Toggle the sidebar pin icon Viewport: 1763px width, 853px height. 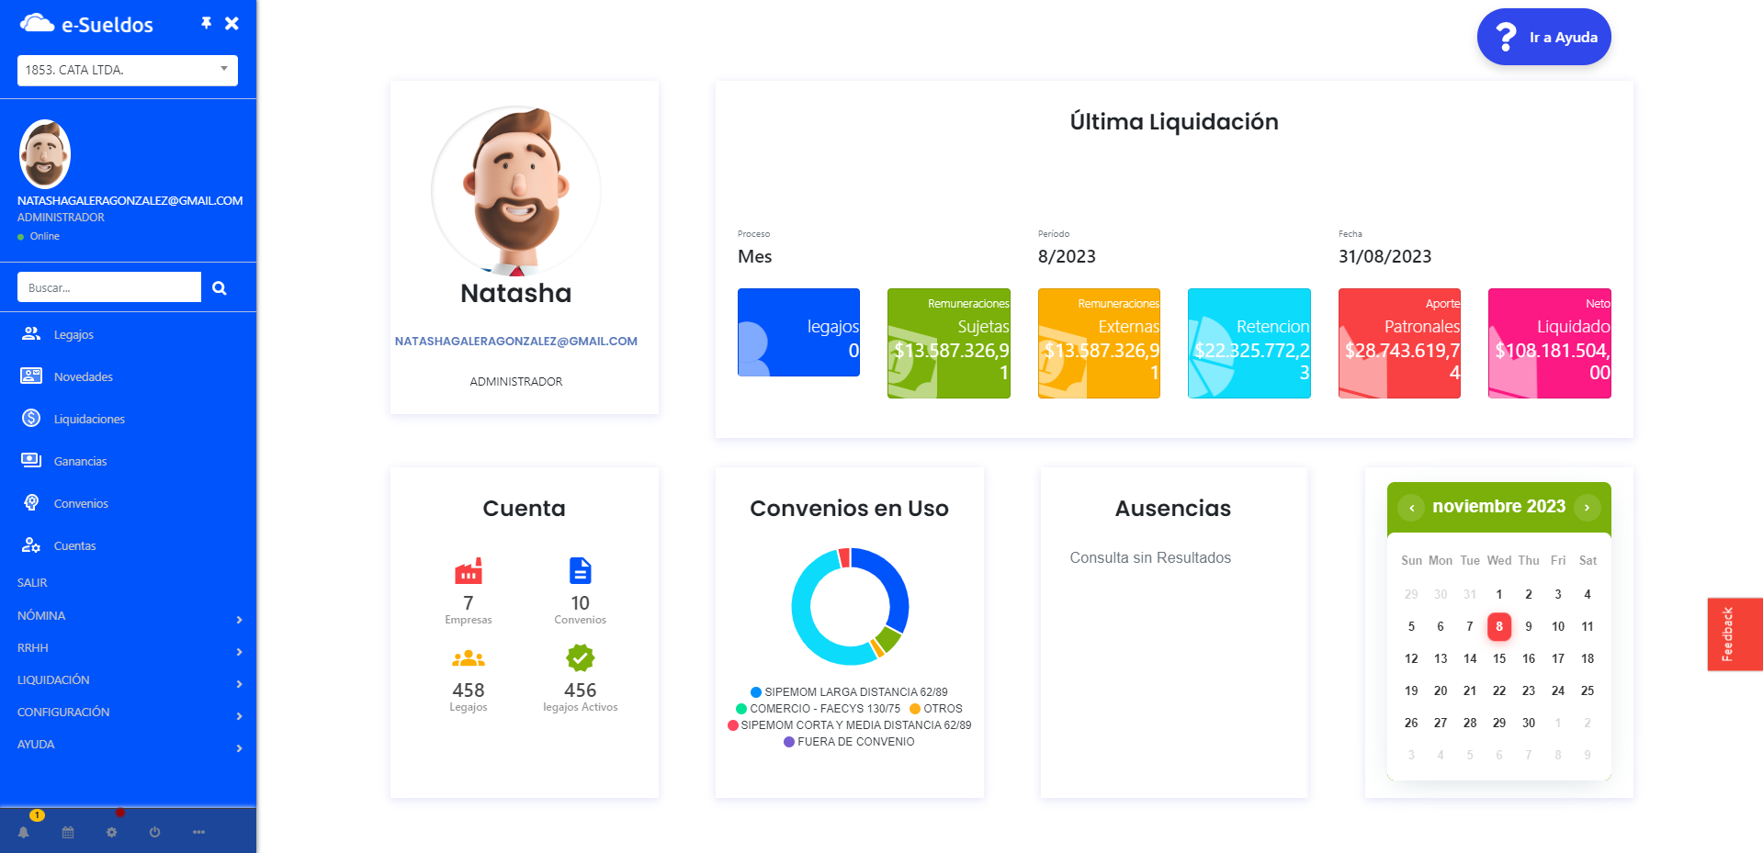pyautogui.click(x=207, y=23)
